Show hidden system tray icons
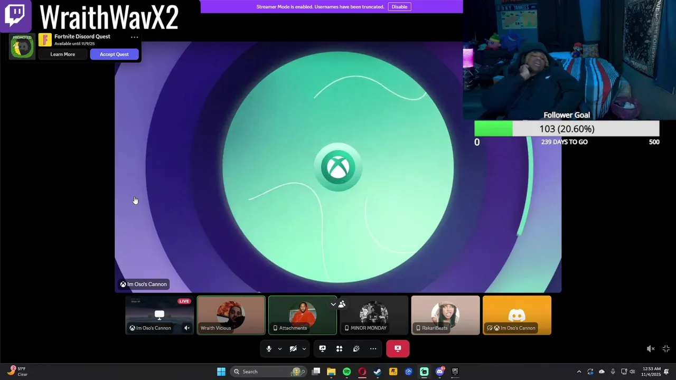This screenshot has width=676, height=380. pos(579,372)
